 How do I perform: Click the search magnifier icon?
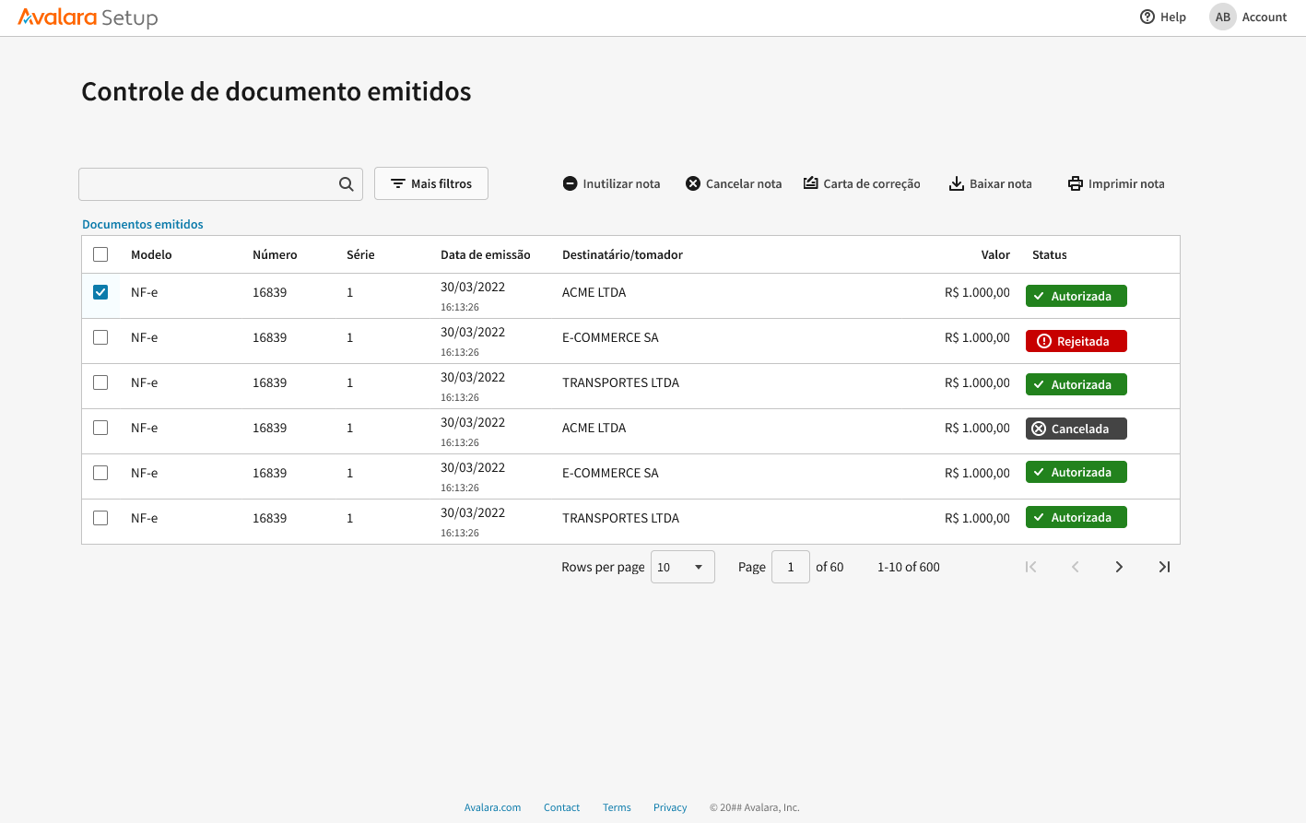pyautogui.click(x=346, y=184)
